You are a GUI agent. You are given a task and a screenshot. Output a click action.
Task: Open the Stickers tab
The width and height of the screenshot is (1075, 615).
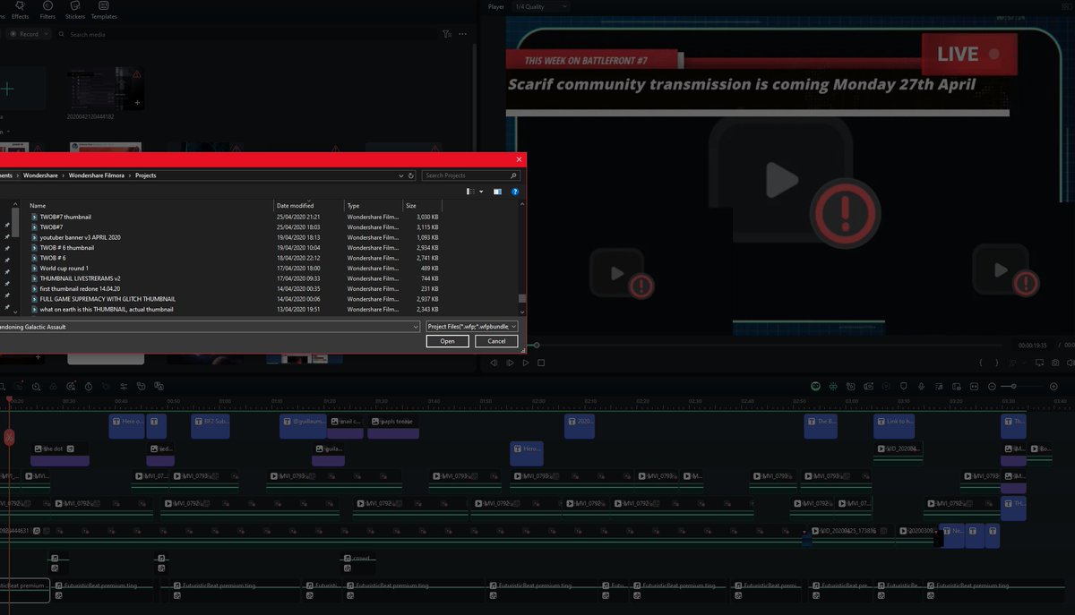click(x=75, y=12)
